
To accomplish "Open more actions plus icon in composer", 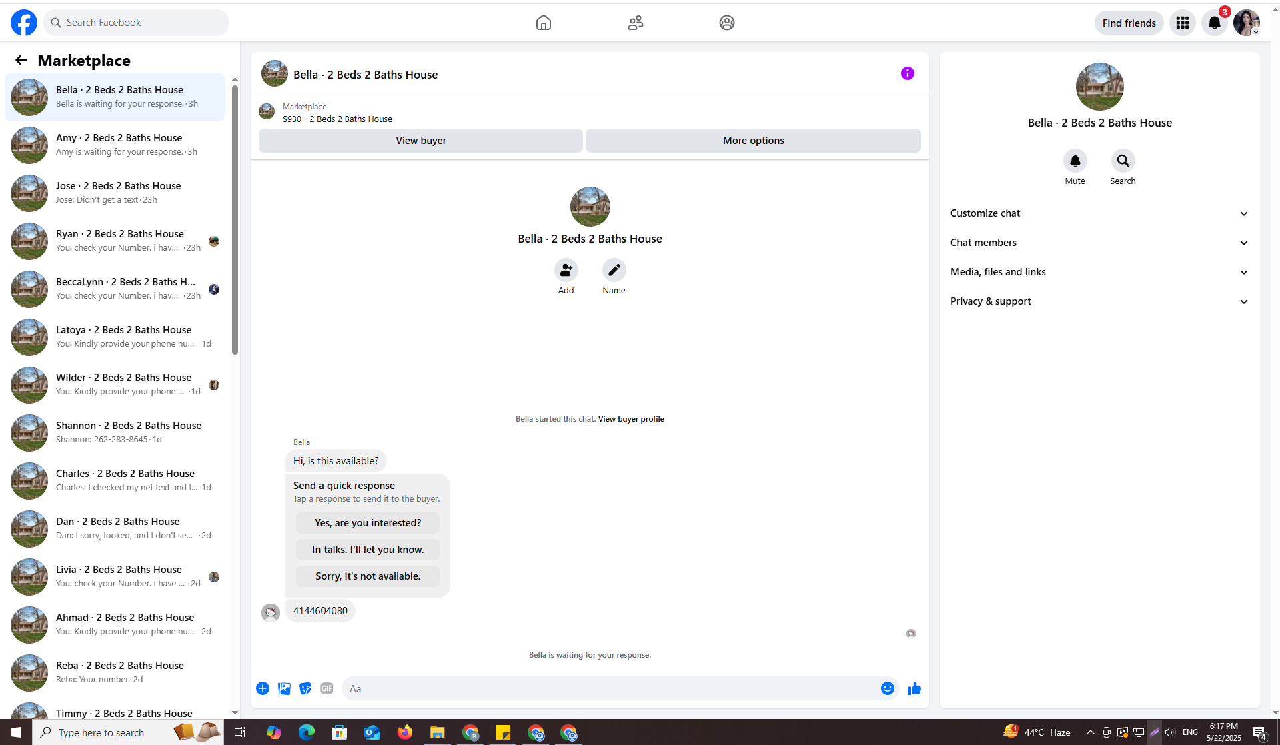I will click(263, 688).
